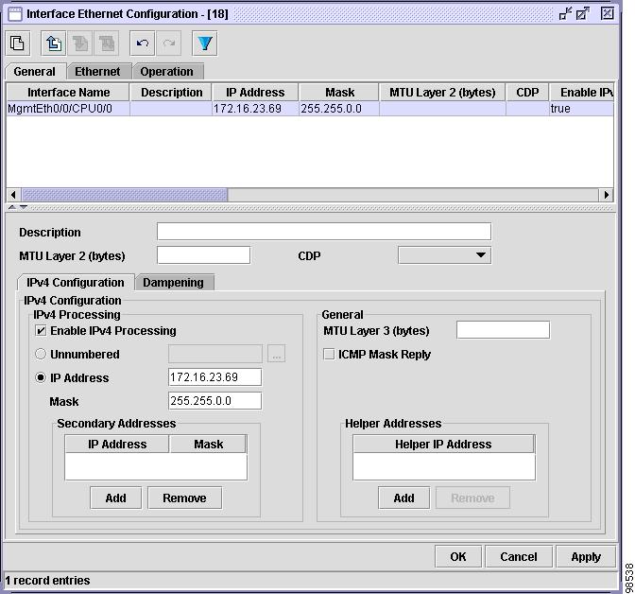This screenshot has height=594, width=635.
Task: Click the window menu icon beside the title
Action: 15,14
